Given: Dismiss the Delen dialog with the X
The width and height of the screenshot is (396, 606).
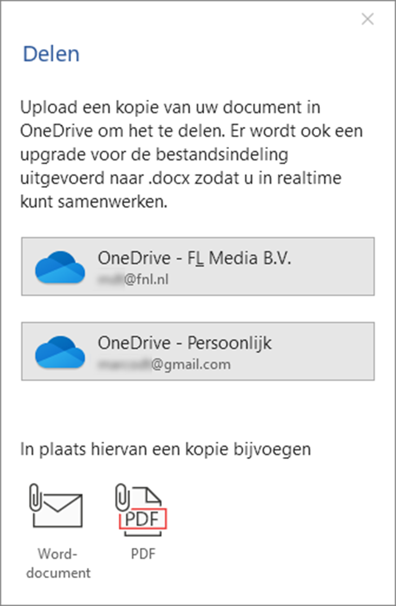Looking at the screenshot, I should click(x=367, y=19).
